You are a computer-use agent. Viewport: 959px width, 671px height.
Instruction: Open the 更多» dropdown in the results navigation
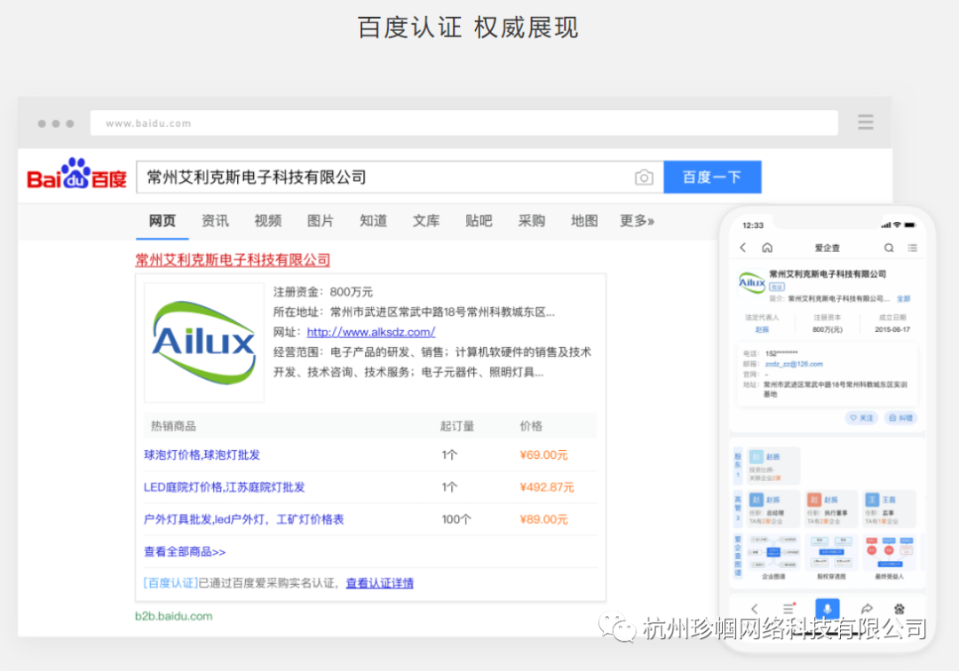point(637,221)
